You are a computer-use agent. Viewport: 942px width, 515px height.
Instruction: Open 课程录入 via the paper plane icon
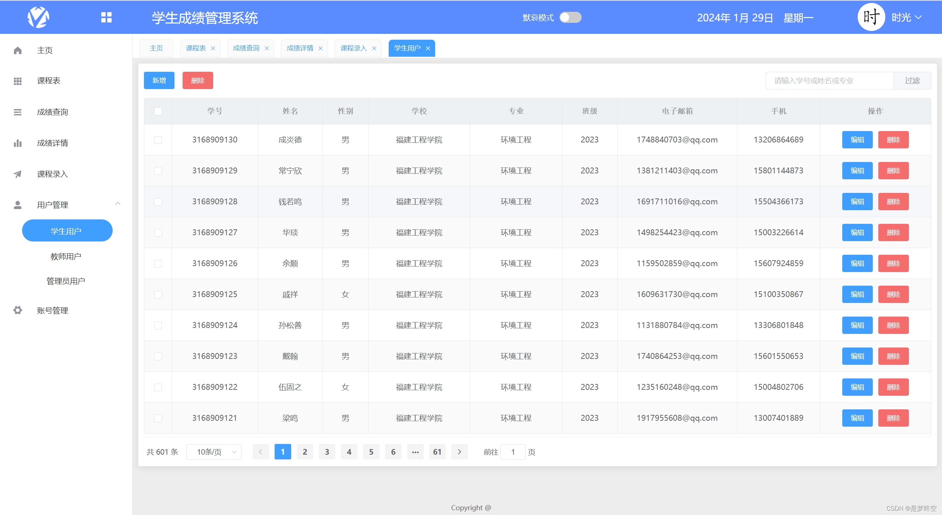pyautogui.click(x=17, y=174)
